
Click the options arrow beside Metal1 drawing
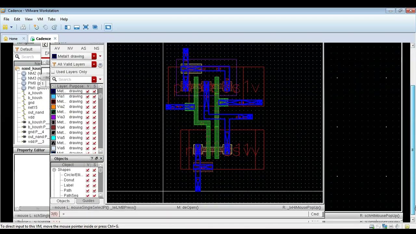pyautogui.click(x=100, y=56)
